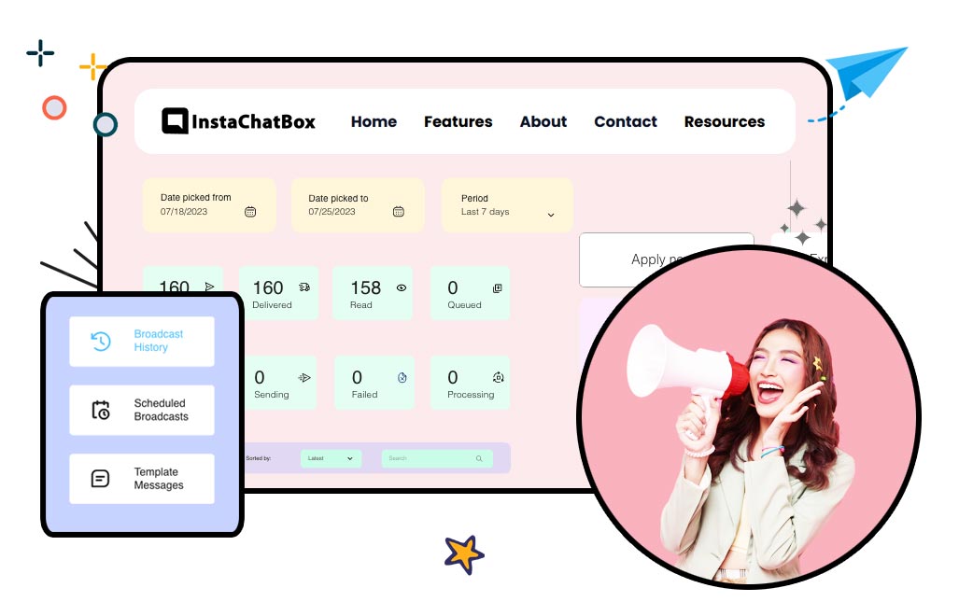The width and height of the screenshot is (973, 616).
Task: Select the 0 Failed stat
Action: (x=374, y=382)
